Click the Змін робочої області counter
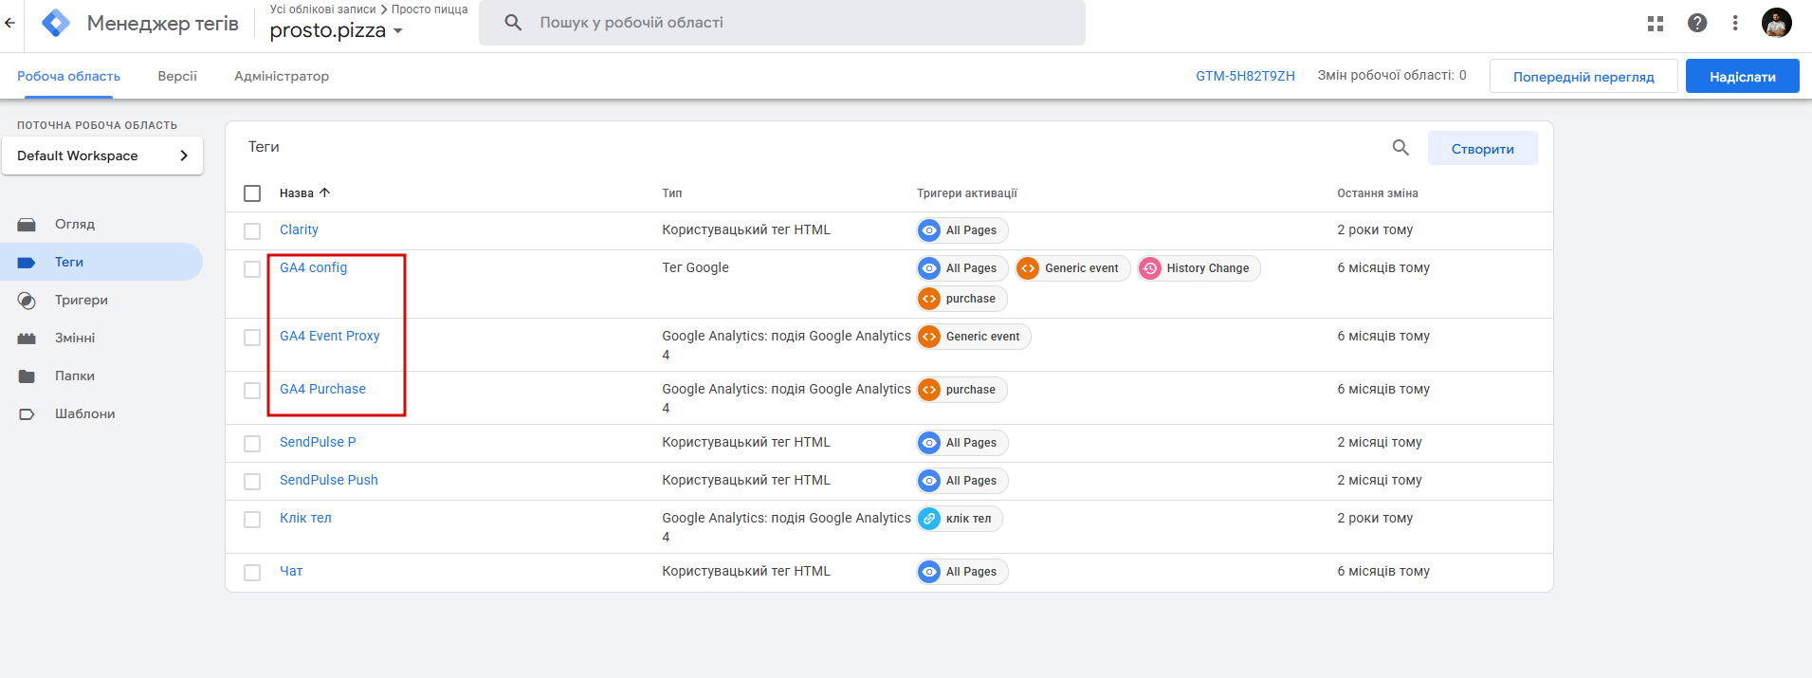This screenshot has height=678, width=1812. point(1391,75)
